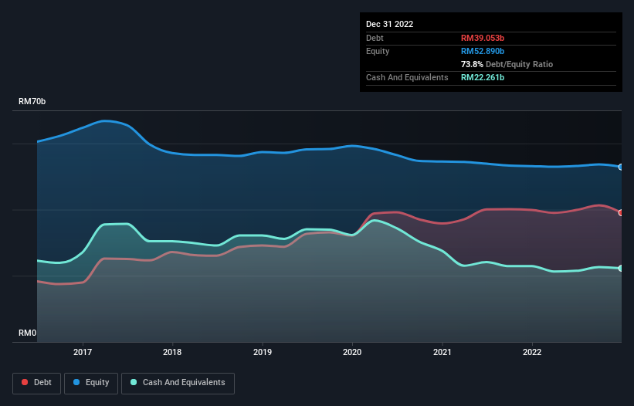The width and height of the screenshot is (634, 406).
Task: Select the 2018 x-axis label
Action: tap(172, 352)
